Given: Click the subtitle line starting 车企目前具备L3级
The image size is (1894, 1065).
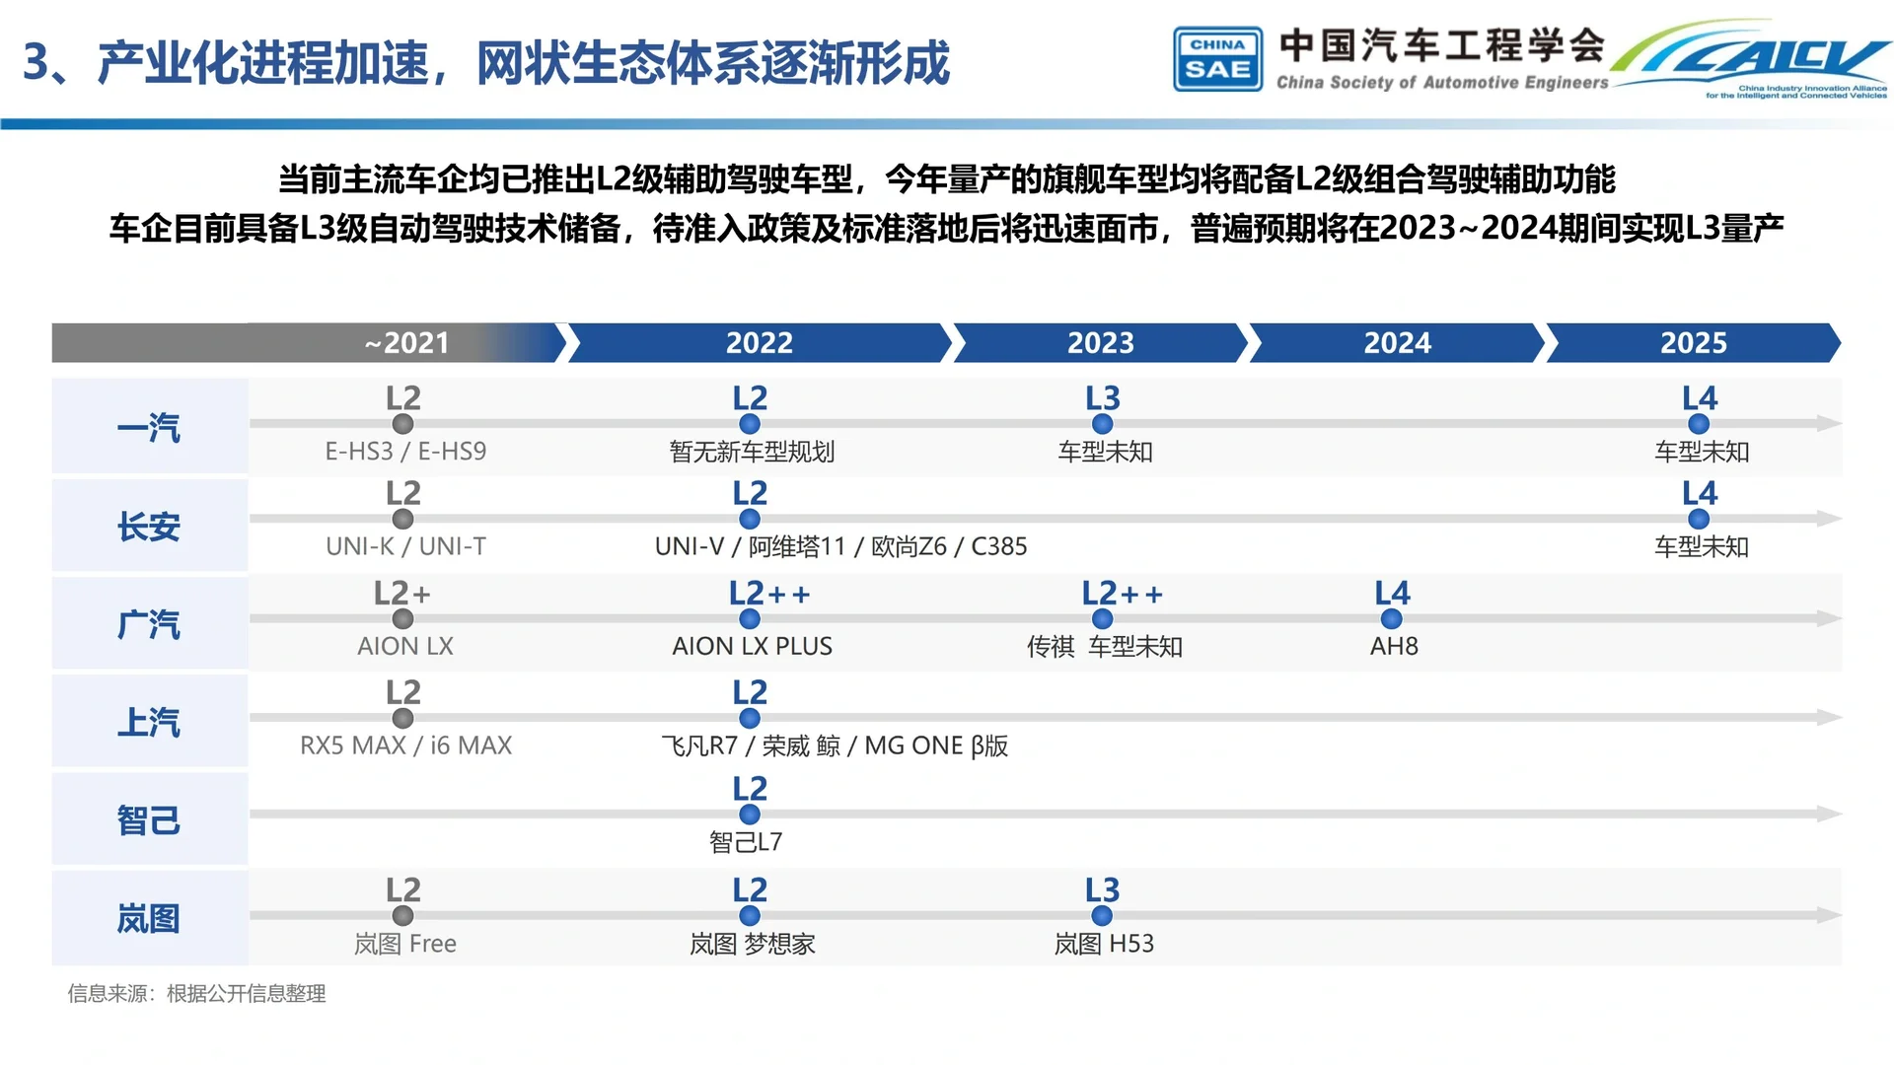Looking at the screenshot, I should coord(946,228).
